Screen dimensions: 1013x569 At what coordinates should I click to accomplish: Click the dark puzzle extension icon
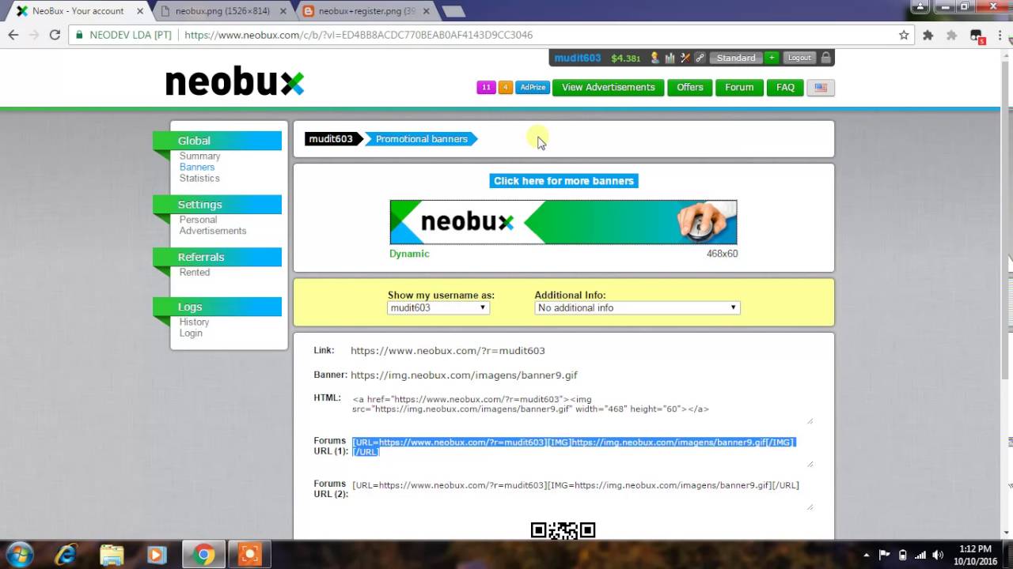point(928,35)
